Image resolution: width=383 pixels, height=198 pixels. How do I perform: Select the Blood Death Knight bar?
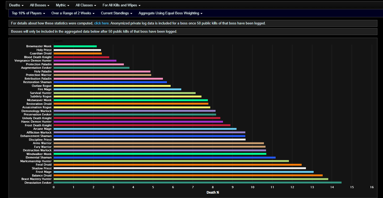[81, 57]
